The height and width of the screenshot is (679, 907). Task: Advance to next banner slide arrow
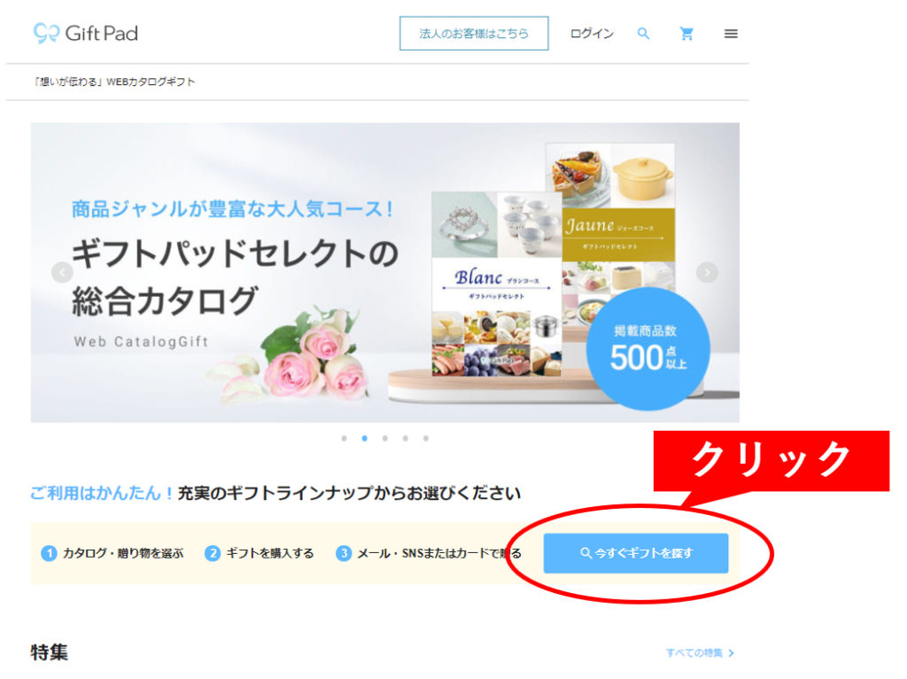707,272
